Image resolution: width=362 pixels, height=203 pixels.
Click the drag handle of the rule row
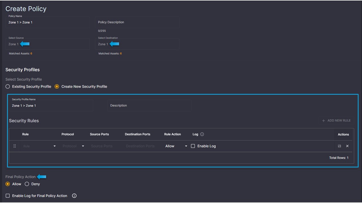click(15, 146)
